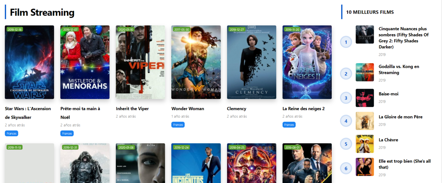The width and height of the screenshot is (442, 183).
Task: Click the Baise-moi title in top list
Action: [389, 94]
